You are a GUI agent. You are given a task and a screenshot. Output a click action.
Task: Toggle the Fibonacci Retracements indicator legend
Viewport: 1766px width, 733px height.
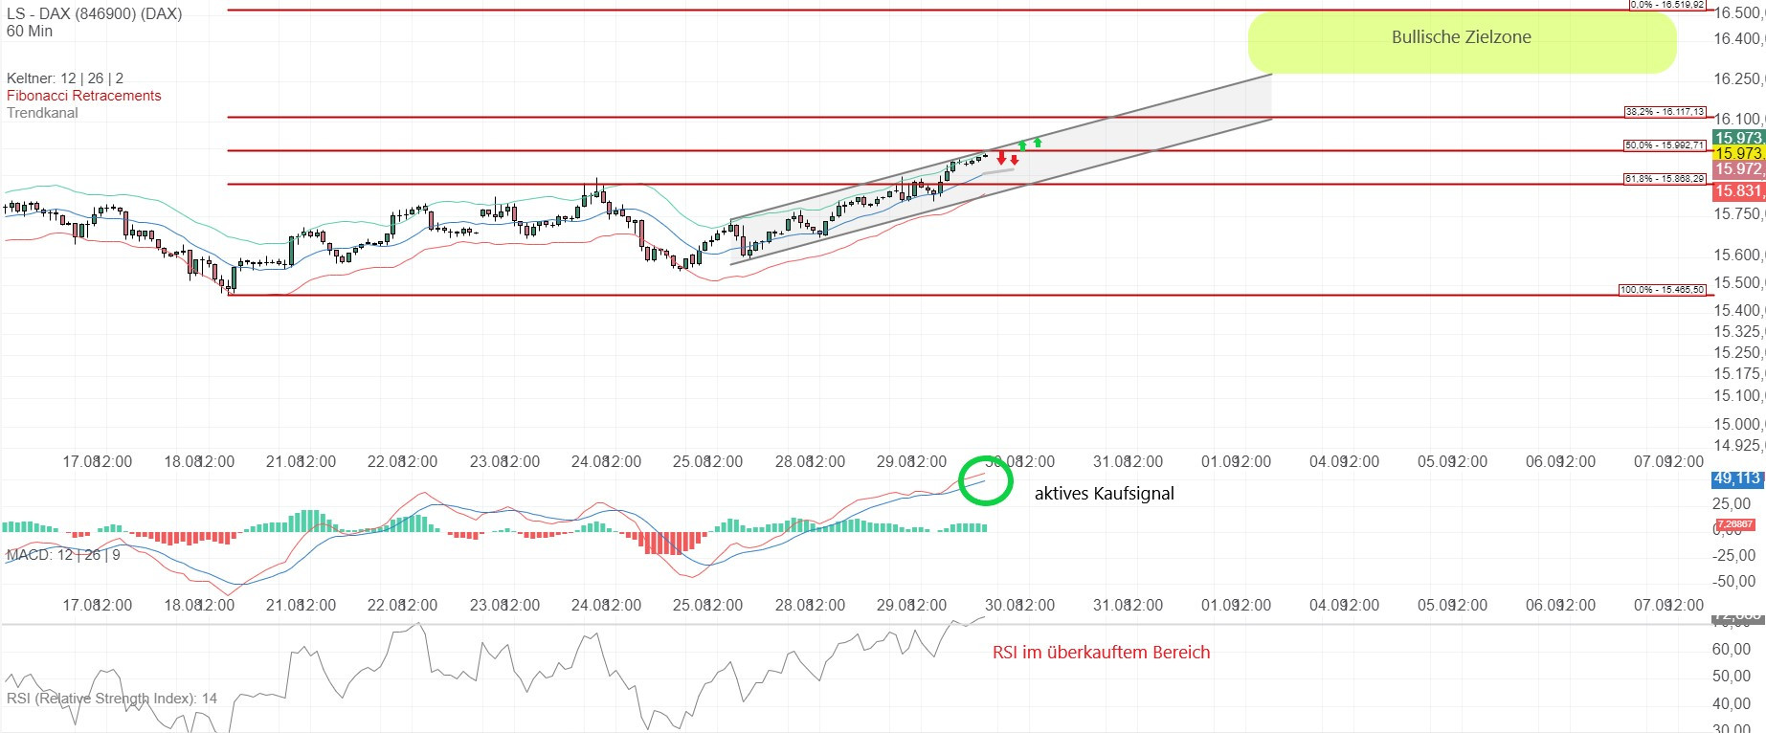tap(84, 96)
